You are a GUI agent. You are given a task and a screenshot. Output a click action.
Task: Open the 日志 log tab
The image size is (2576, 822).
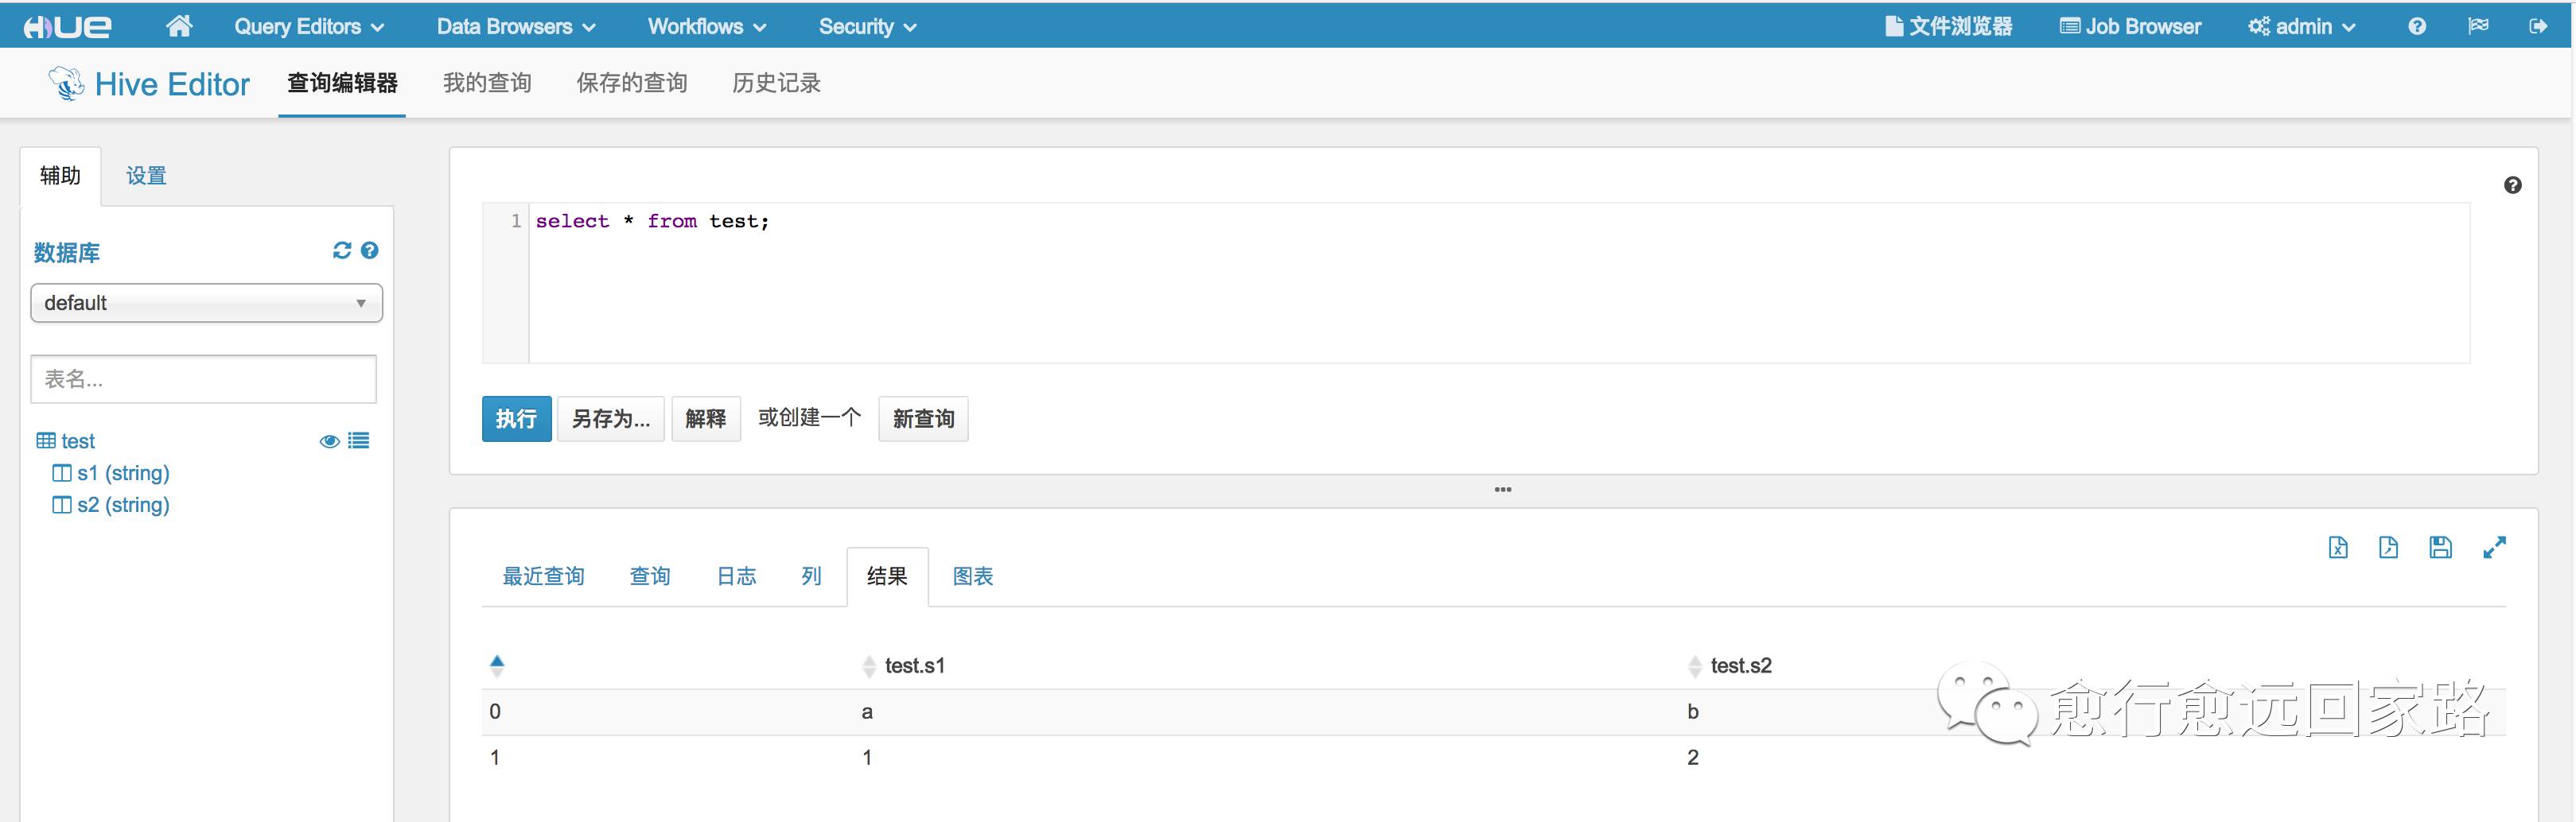[736, 576]
